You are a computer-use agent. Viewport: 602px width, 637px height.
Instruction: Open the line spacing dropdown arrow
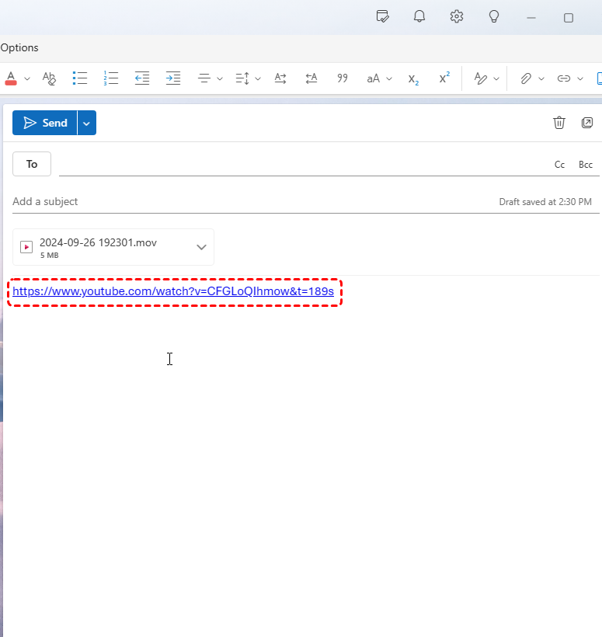pyautogui.click(x=258, y=78)
